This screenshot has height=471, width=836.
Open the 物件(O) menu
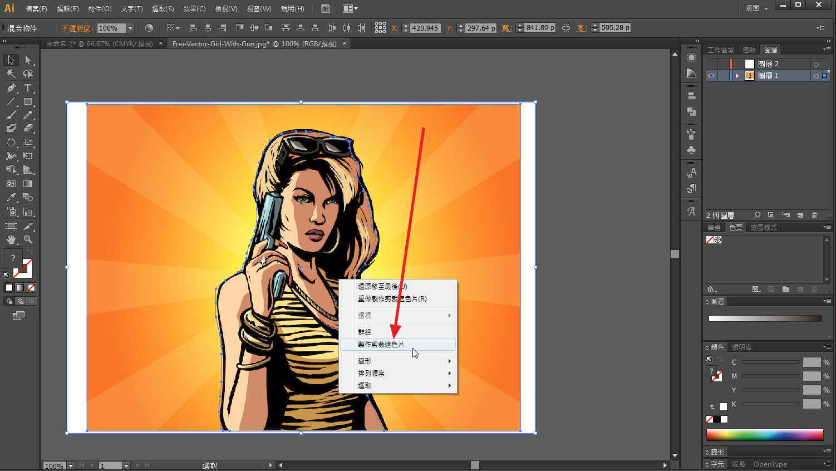(100, 9)
